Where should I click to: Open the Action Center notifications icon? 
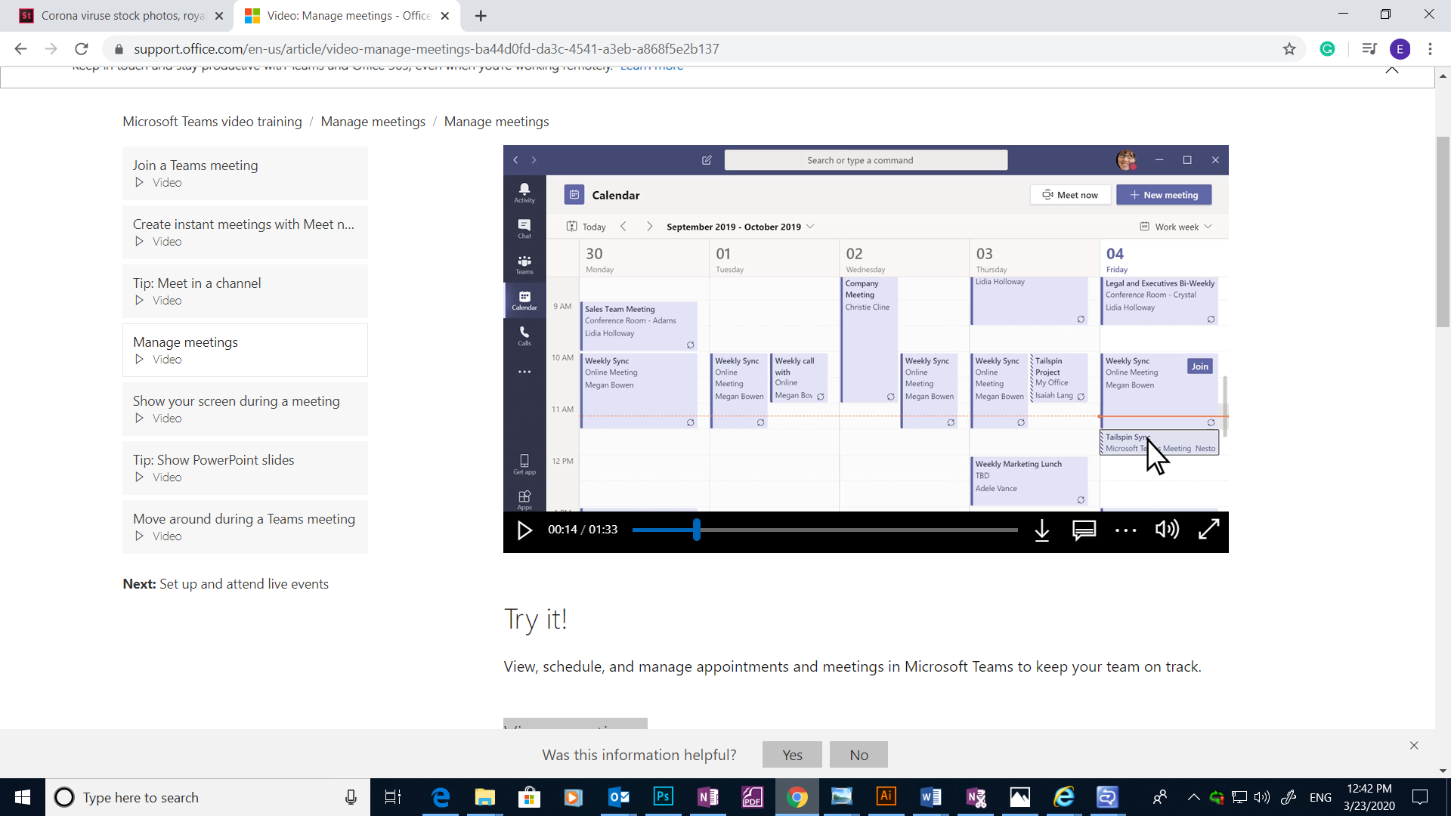click(1420, 797)
